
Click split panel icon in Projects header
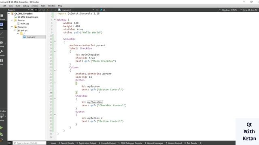40,10
